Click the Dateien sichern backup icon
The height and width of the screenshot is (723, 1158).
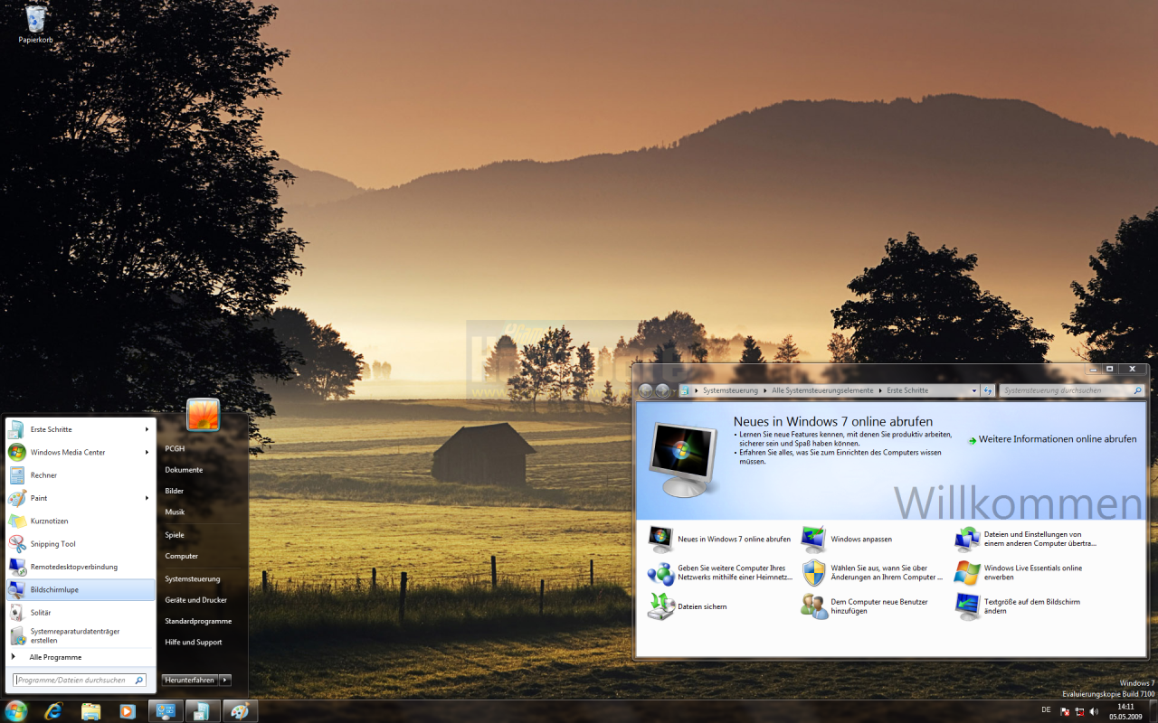[661, 606]
